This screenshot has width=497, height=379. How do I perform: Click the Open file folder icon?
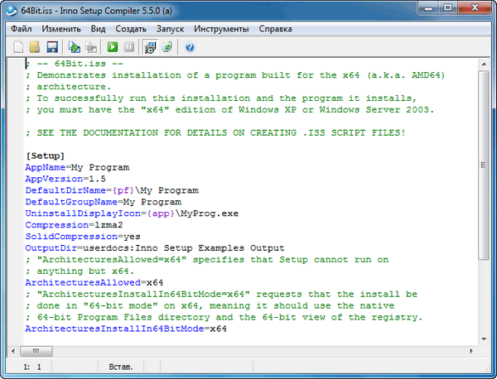pyautogui.click(x=36, y=47)
